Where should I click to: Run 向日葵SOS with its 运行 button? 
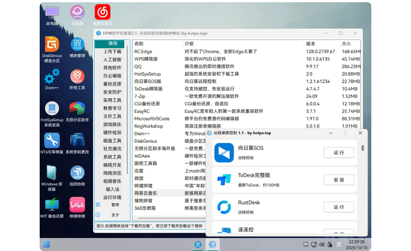[x=339, y=153]
